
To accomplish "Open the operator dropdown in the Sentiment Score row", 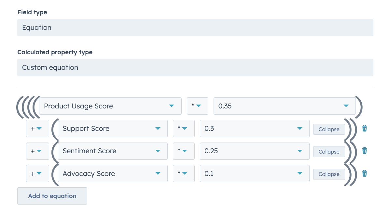I will [x=184, y=151].
